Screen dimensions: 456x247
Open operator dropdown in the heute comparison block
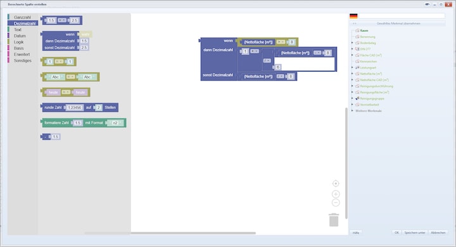(x=66, y=92)
